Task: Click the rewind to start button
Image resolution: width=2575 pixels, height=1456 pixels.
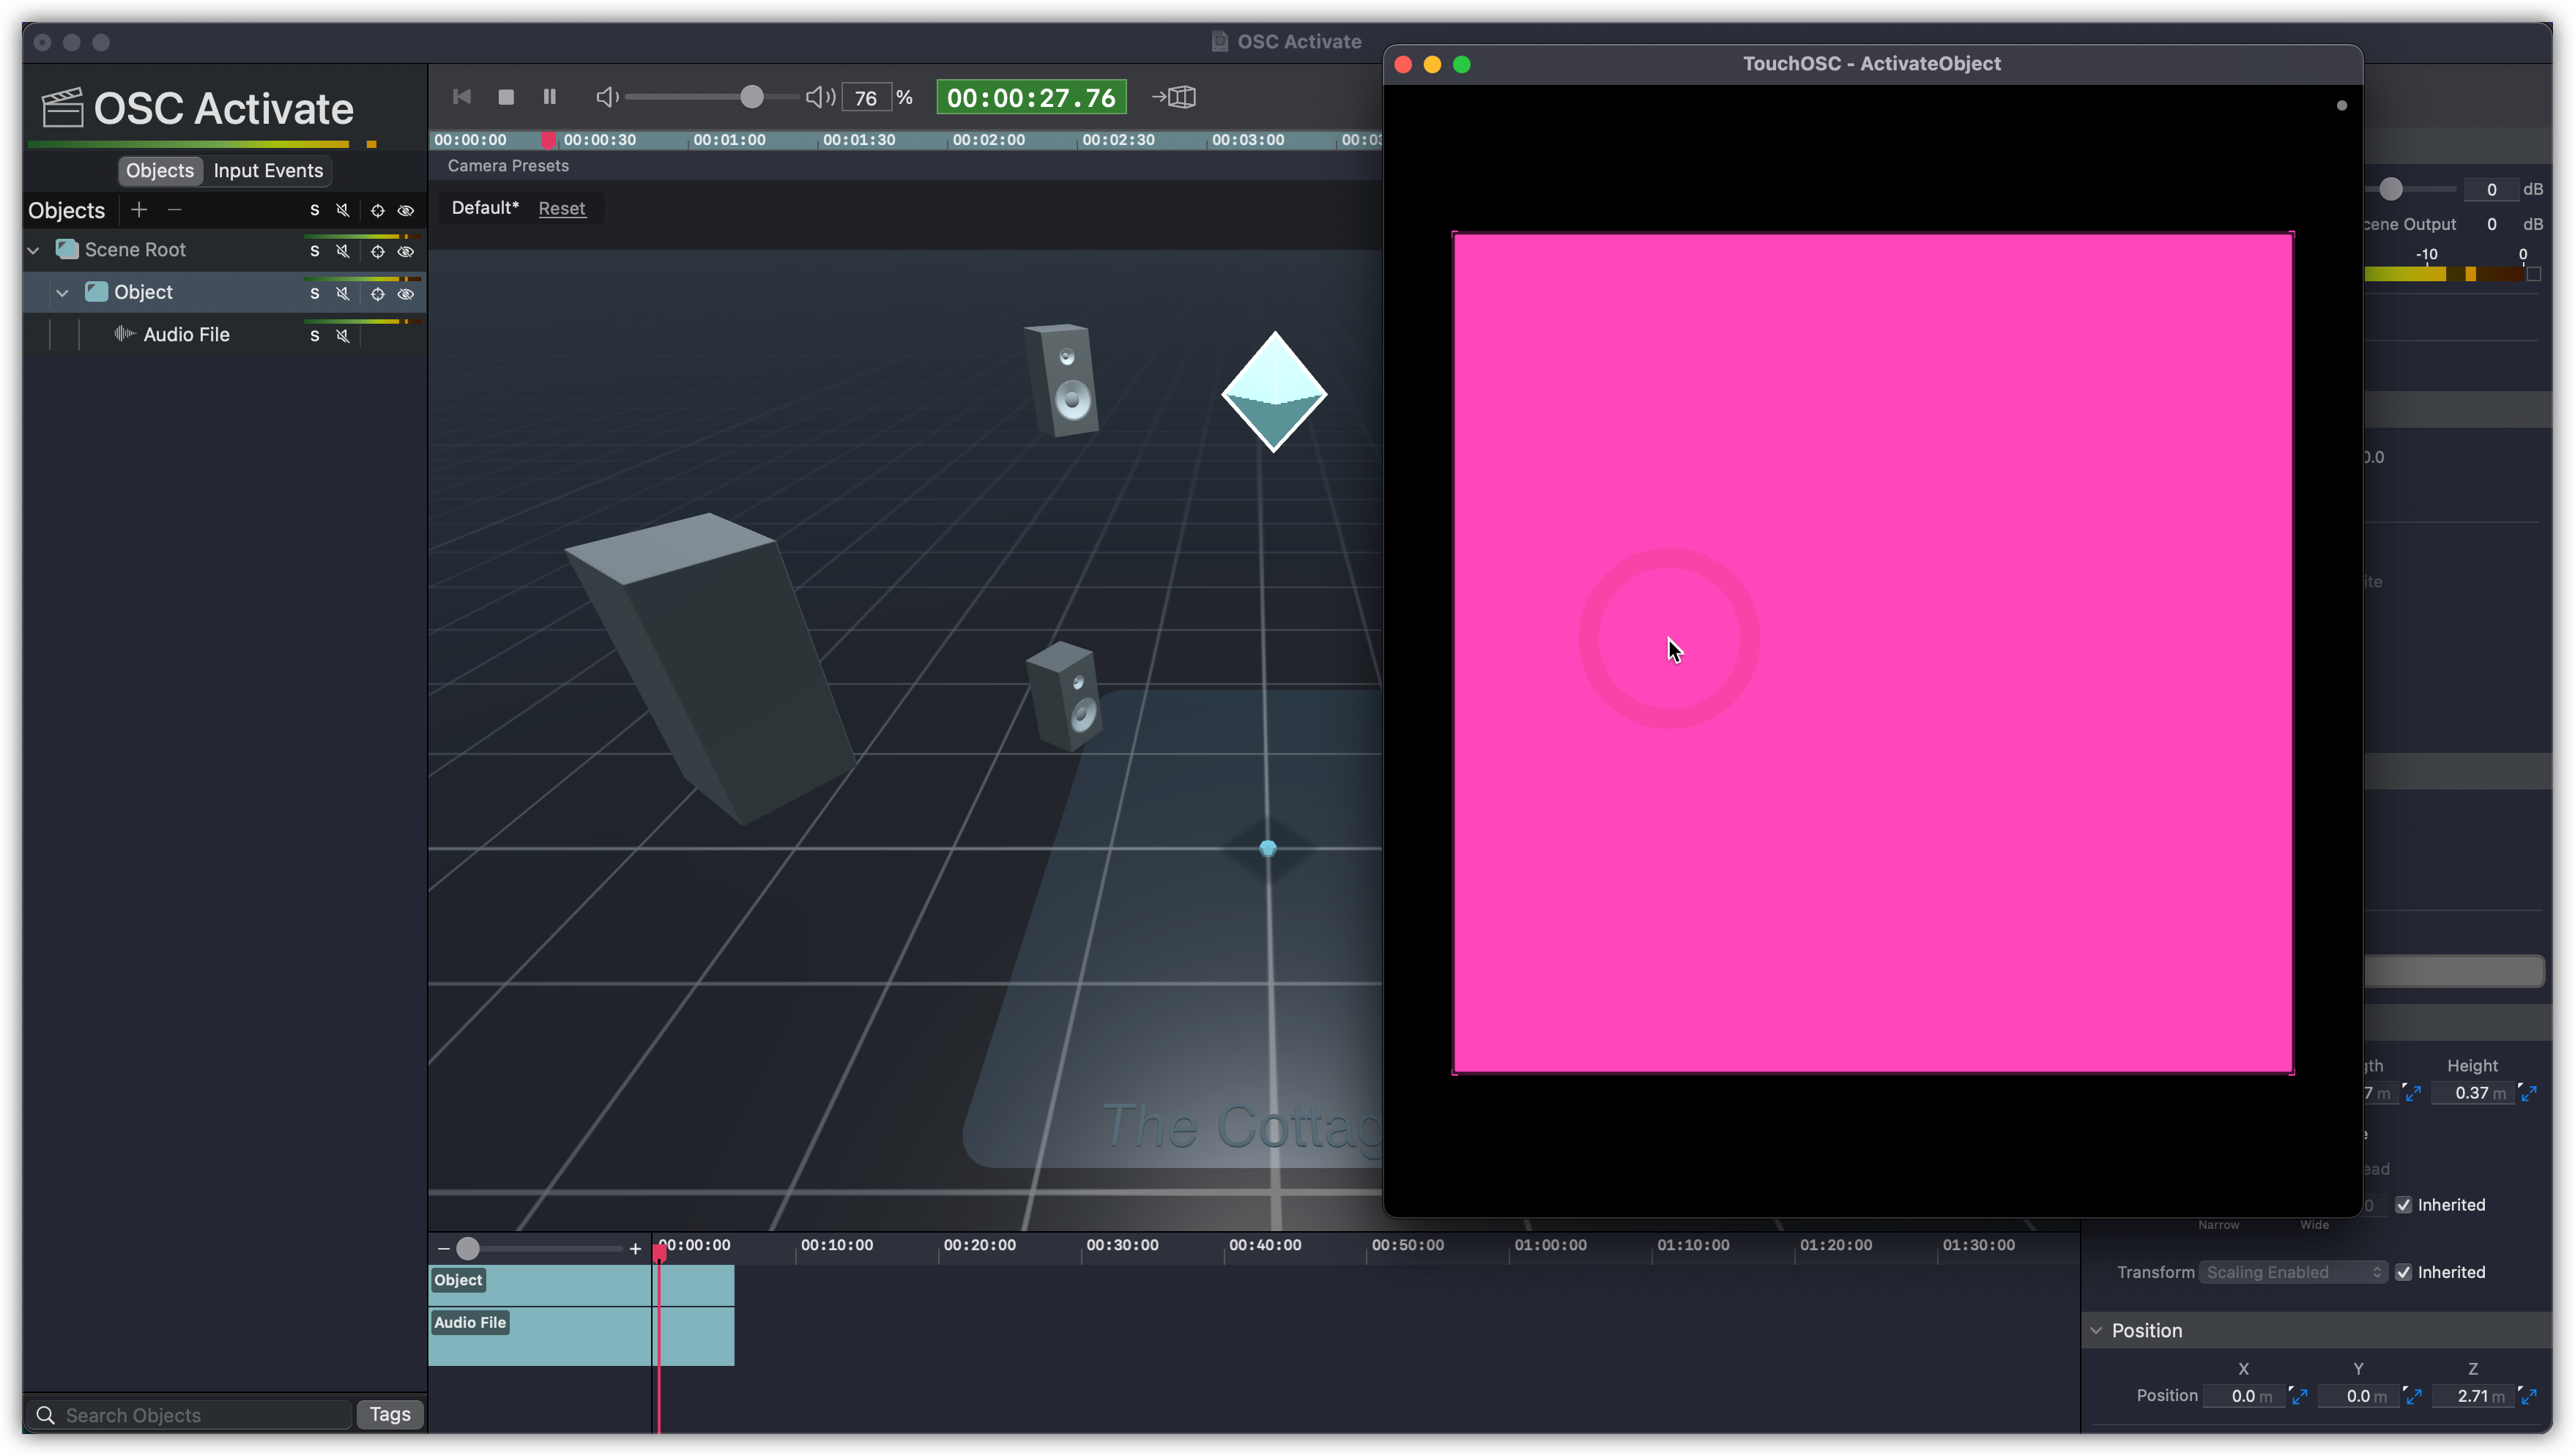Action: [461, 97]
